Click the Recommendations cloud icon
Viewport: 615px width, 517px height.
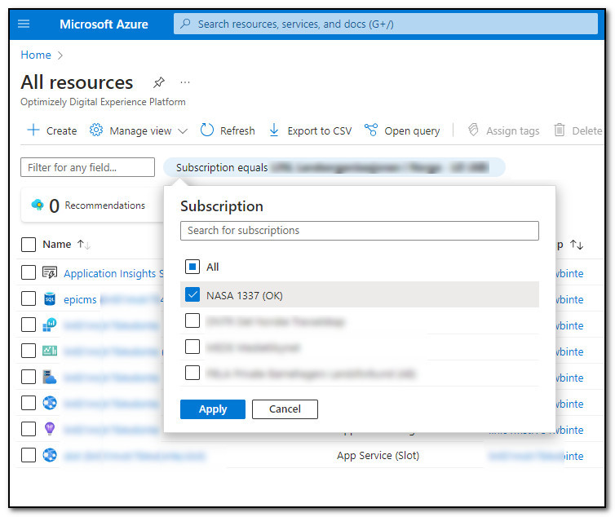[38, 205]
